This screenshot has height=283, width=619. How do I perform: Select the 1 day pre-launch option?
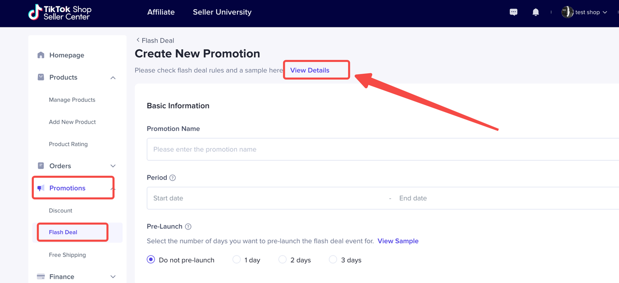[236, 260]
